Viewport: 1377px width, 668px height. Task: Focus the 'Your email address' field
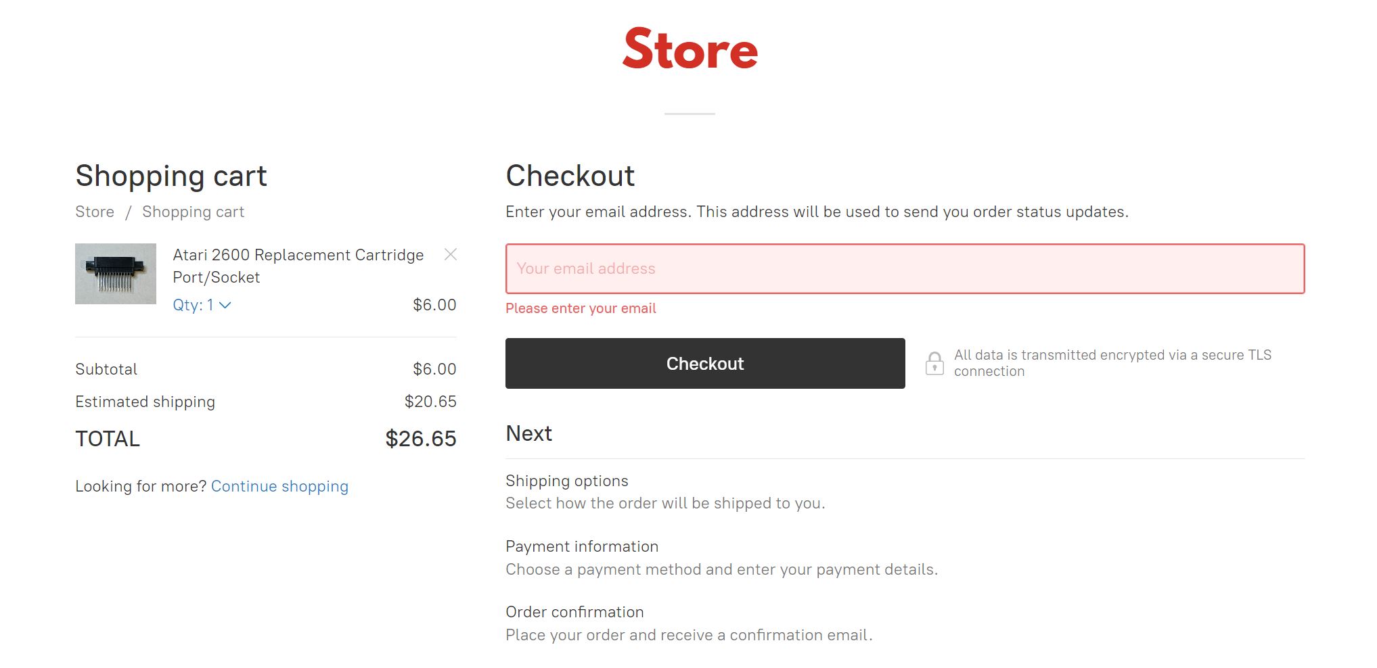tap(905, 268)
